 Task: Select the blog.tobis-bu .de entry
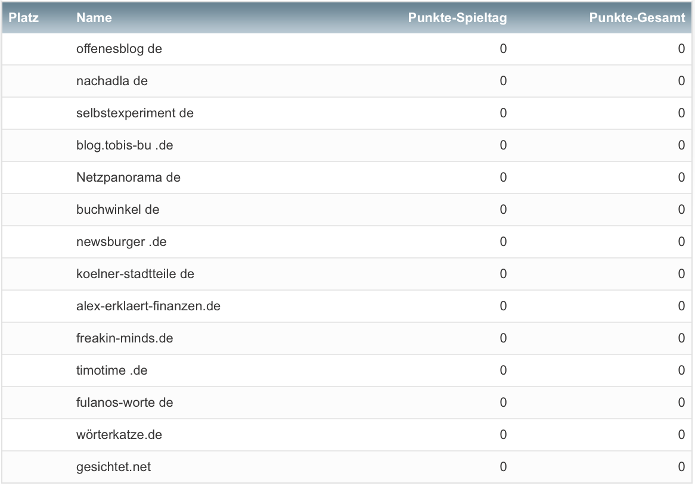click(x=125, y=145)
